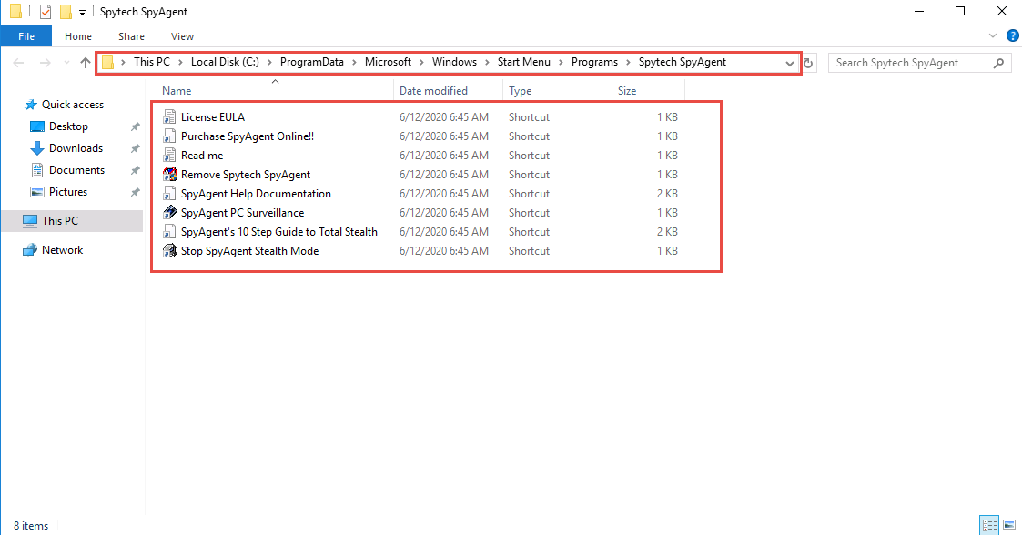Viewport: 1022px width, 535px height.
Task: Select the License EULA filename
Action: (x=213, y=117)
